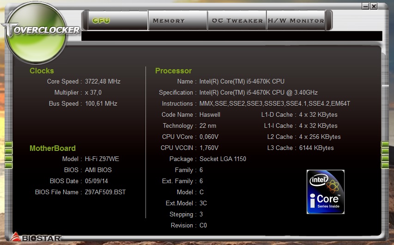
Task: Minimize the Overclocker window
Action: 365,6
